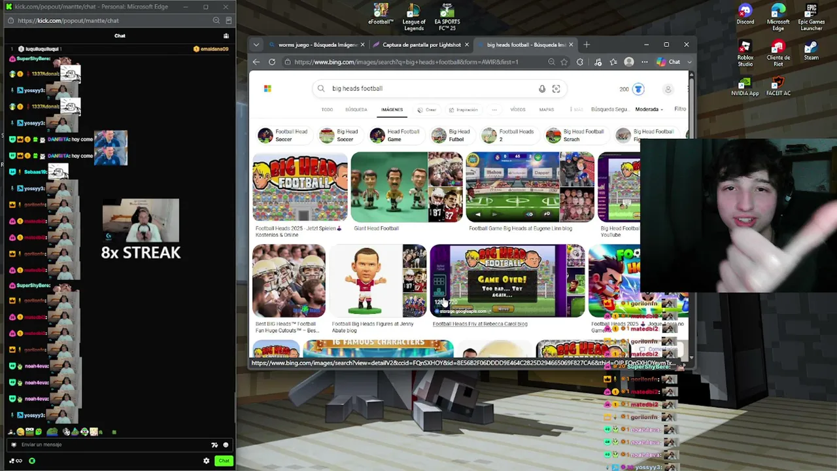Close the Lightshot tab
Viewport: 837px width, 471px height.
point(467,45)
